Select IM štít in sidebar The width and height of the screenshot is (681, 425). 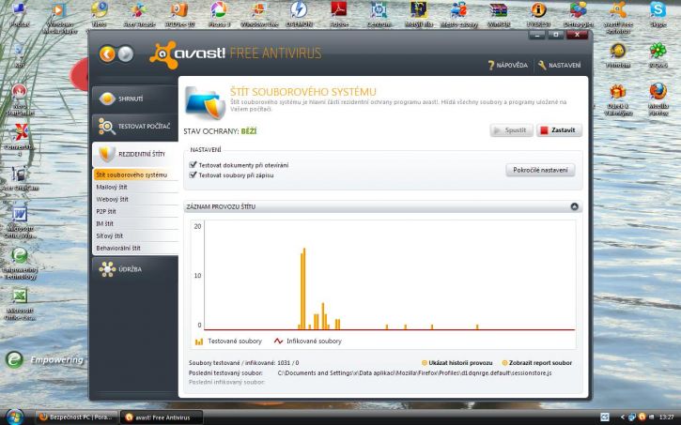135,223
